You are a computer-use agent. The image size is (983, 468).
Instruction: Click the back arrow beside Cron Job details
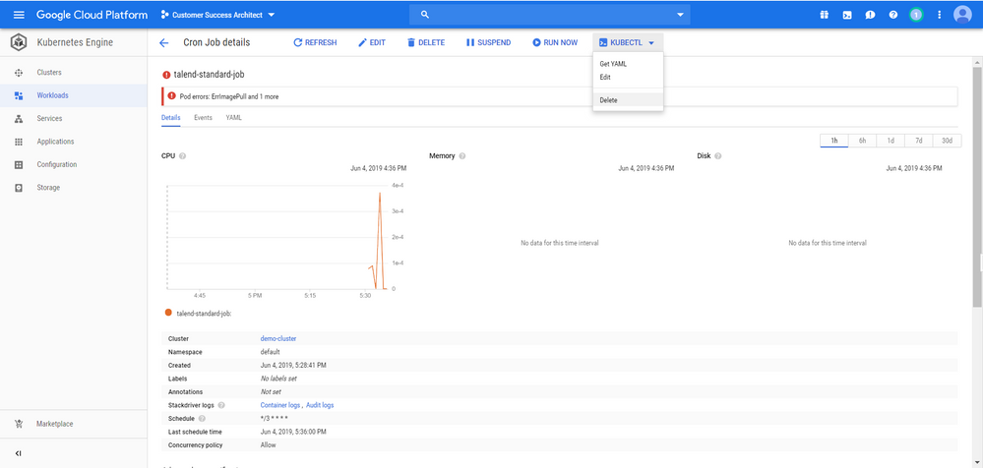click(x=163, y=43)
